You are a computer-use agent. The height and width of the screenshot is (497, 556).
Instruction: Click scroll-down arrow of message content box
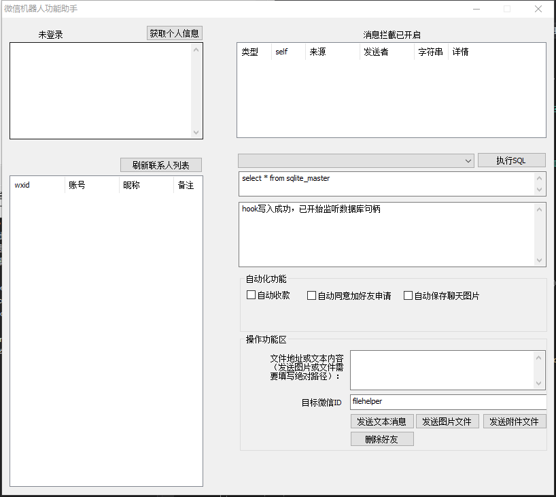pyautogui.click(x=538, y=383)
